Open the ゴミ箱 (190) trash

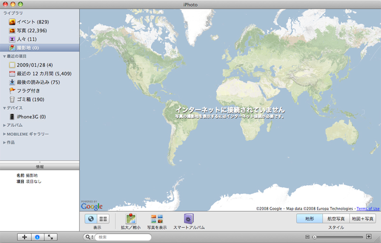tap(40, 100)
